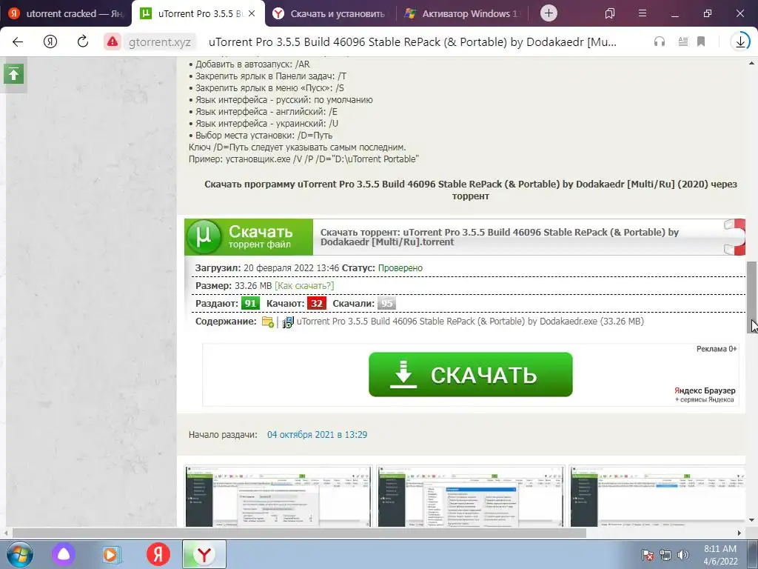Click the Action Center flag tray icon
The width and height of the screenshot is (758, 569).
click(x=648, y=555)
